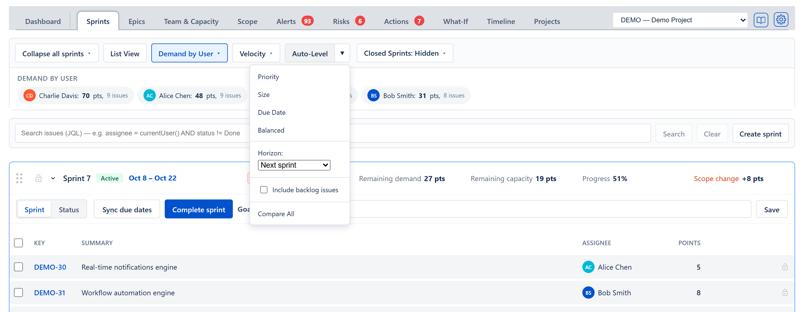Collapse Sprint 7 with chevron

(53, 178)
